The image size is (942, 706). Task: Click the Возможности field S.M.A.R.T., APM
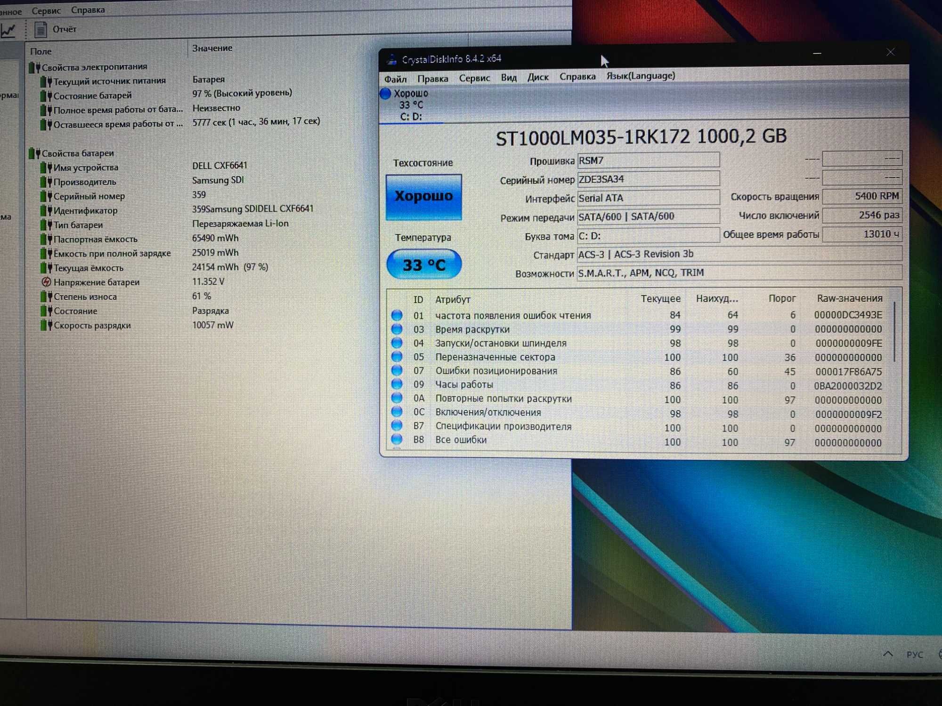(739, 273)
